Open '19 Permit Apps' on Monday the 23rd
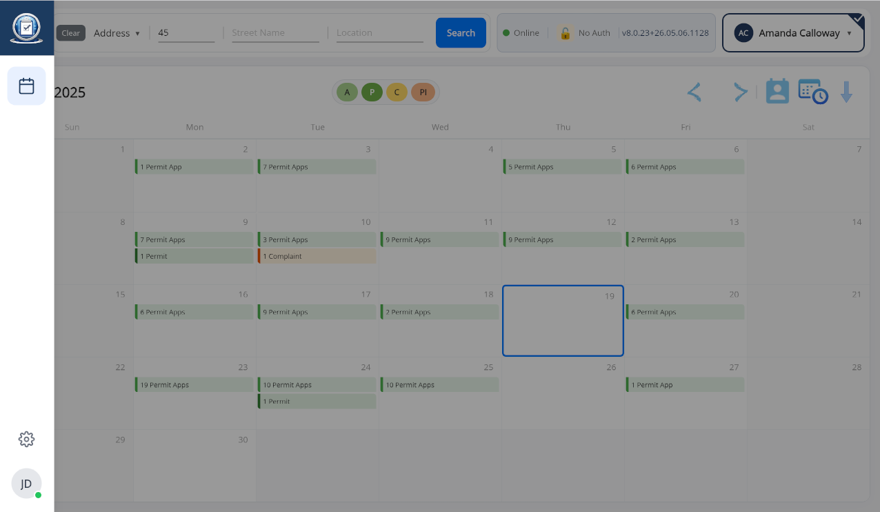880x512 pixels. coord(194,385)
